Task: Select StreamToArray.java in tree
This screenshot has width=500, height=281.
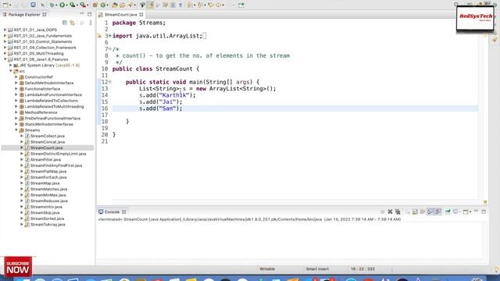Action: coord(48,225)
